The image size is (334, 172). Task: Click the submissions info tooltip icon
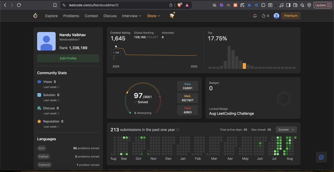(x=177, y=129)
